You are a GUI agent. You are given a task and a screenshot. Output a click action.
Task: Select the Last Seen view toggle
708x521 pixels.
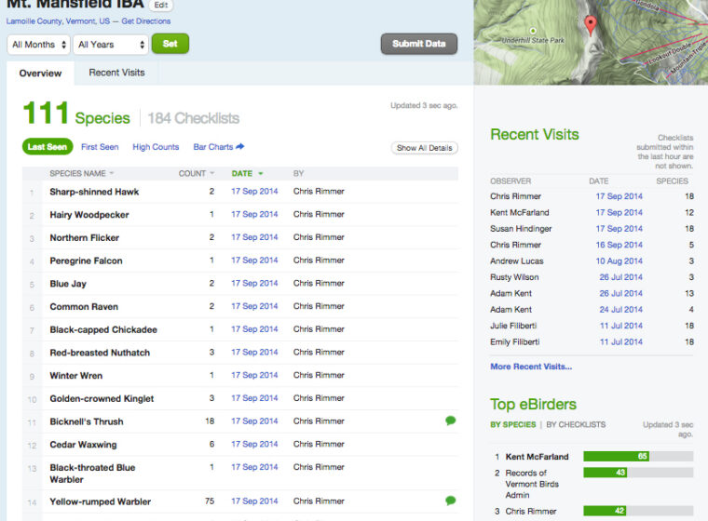(x=47, y=147)
